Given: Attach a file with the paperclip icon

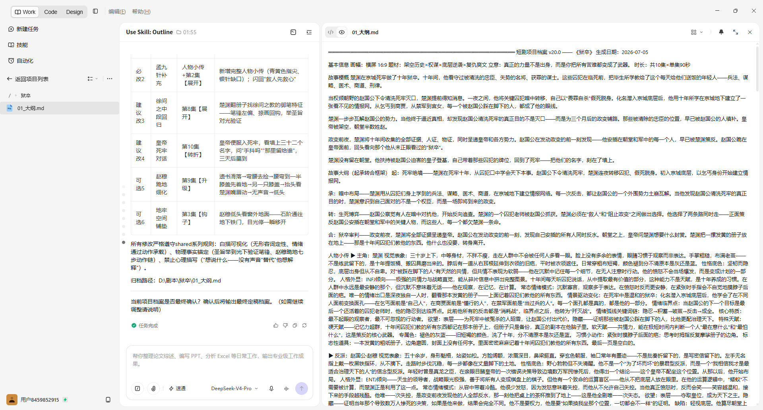Looking at the screenshot, I should coord(153,389).
